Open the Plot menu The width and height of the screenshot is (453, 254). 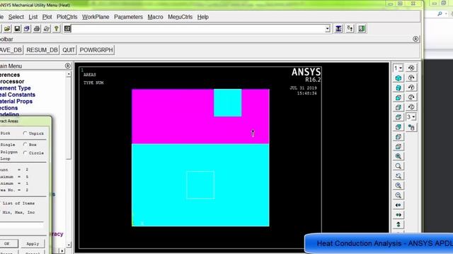click(47, 17)
